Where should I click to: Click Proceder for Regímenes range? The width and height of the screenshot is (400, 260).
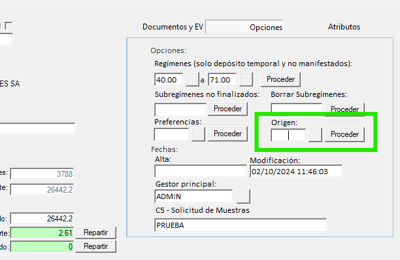(x=280, y=79)
